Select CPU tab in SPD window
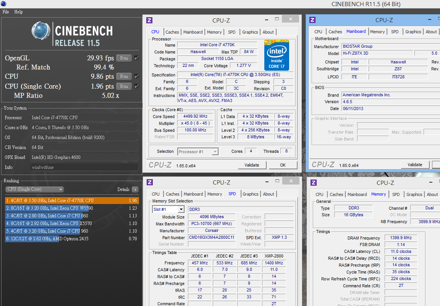 coord(155,194)
